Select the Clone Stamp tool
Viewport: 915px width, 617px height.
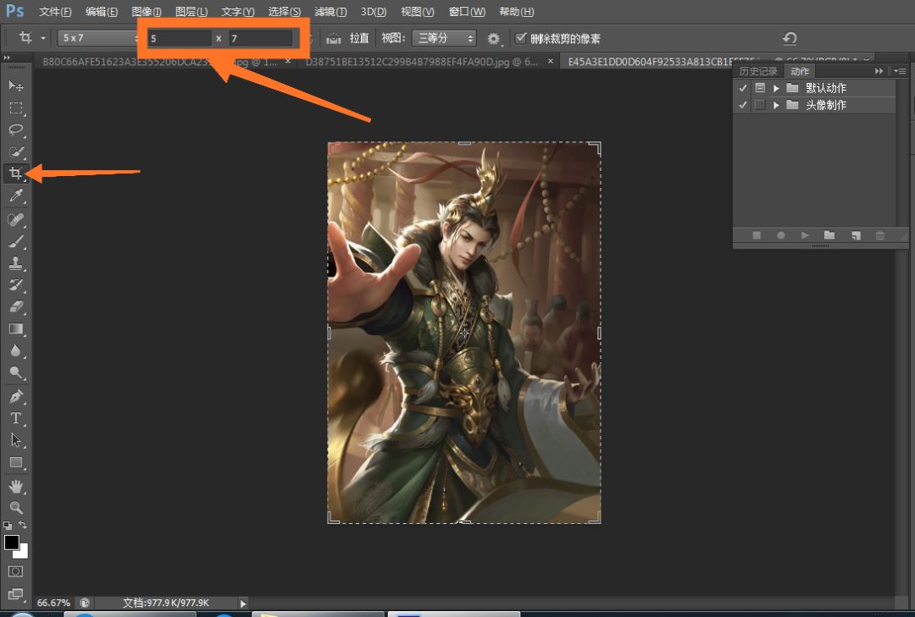pos(15,263)
